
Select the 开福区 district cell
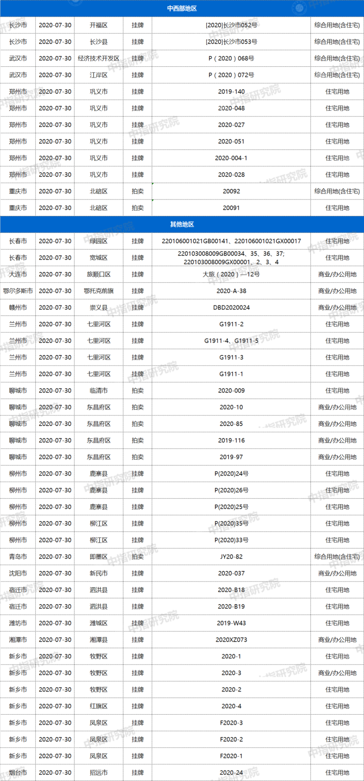[x=99, y=25]
